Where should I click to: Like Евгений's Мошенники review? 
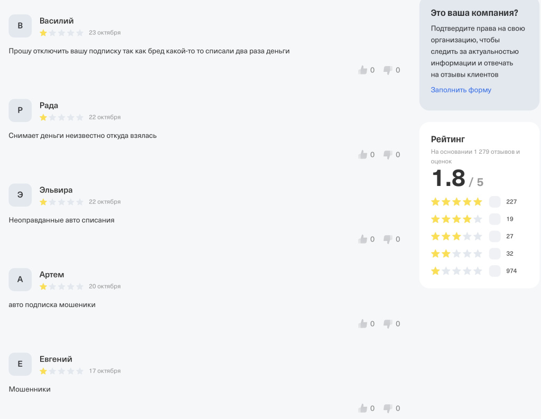coord(362,408)
